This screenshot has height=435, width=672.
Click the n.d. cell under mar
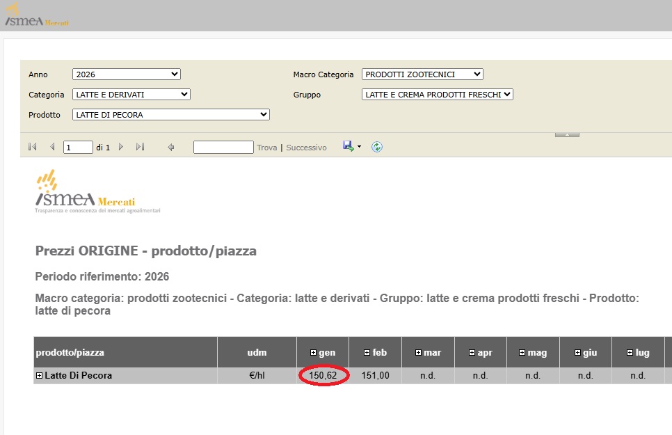coord(428,375)
